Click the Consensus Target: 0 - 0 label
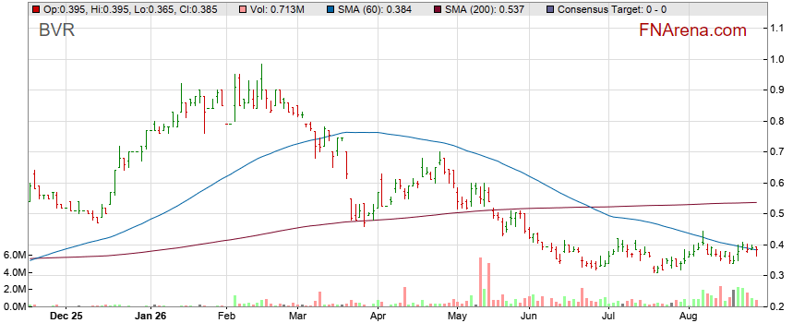Screen dimensions: 793x335 click(x=611, y=9)
